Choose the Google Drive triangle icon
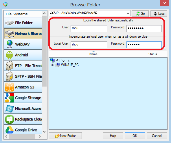The width and height of the screenshot is (171, 143). pyautogui.click(x=10, y=130)
